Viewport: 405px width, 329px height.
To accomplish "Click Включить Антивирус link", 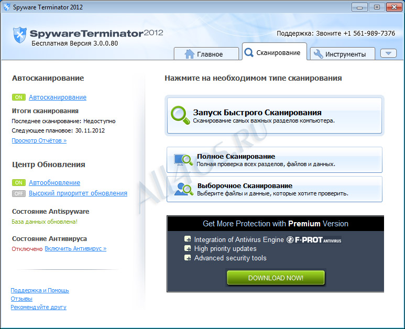I will coord(75,248).
